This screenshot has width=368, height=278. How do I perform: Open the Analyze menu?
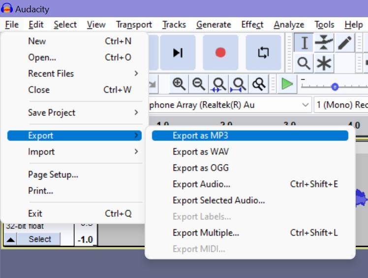(x=289, y=25)
